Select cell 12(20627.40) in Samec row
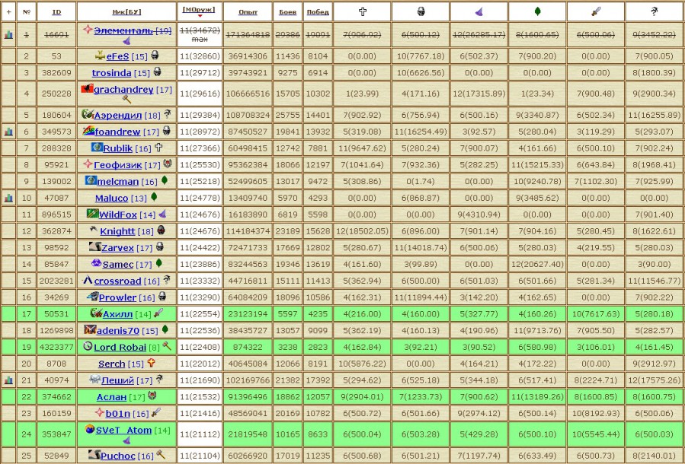 point(537,264)
